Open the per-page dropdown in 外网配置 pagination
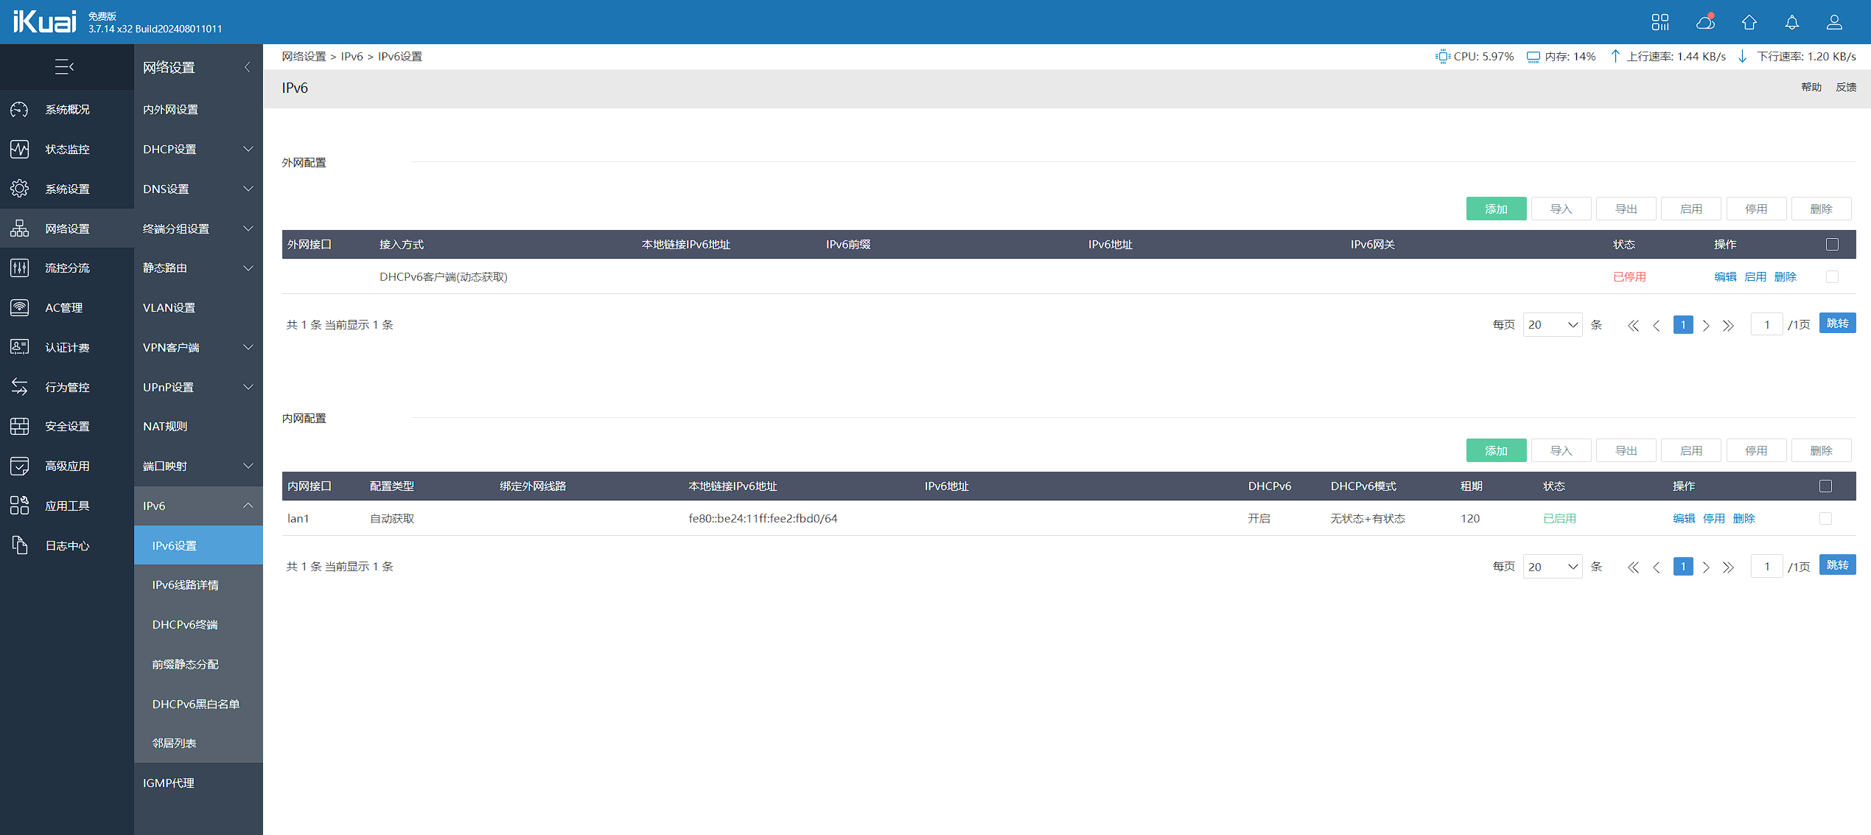 (1552, 325)
